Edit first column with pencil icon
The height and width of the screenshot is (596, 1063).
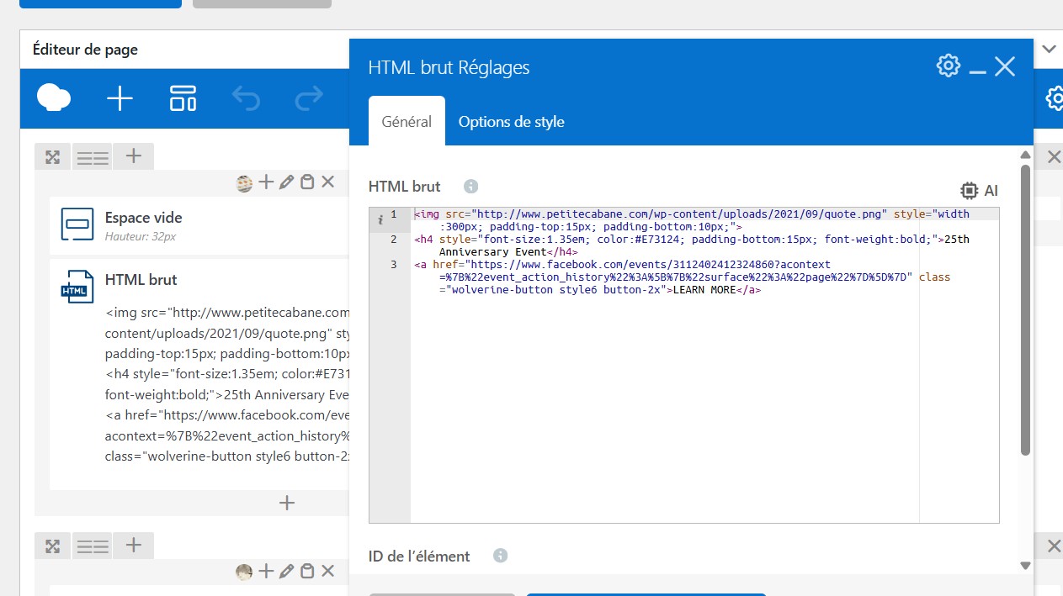pos(286,182)
